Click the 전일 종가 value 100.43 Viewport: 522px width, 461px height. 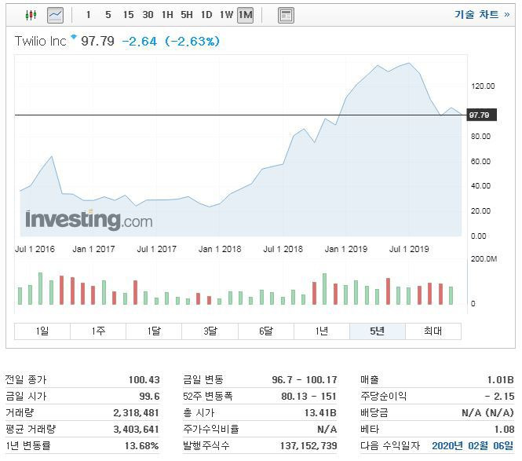point(144,380)
